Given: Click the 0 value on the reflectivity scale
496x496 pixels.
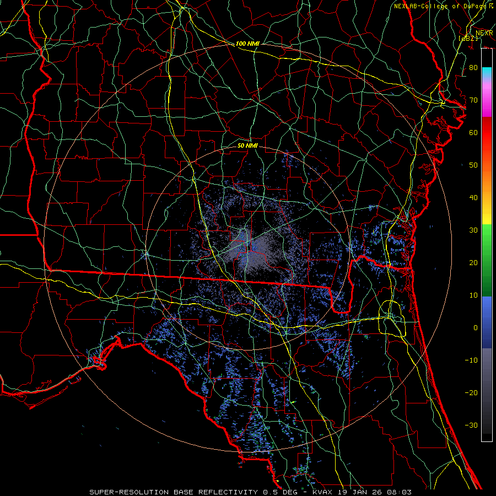Looking at the screenshot, I should (476, 328).
